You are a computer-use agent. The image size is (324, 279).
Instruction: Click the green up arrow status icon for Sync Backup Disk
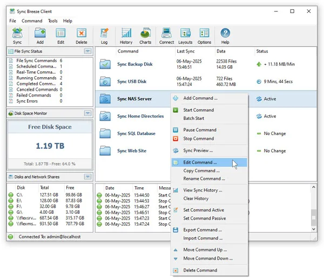[x=259, y=64]
